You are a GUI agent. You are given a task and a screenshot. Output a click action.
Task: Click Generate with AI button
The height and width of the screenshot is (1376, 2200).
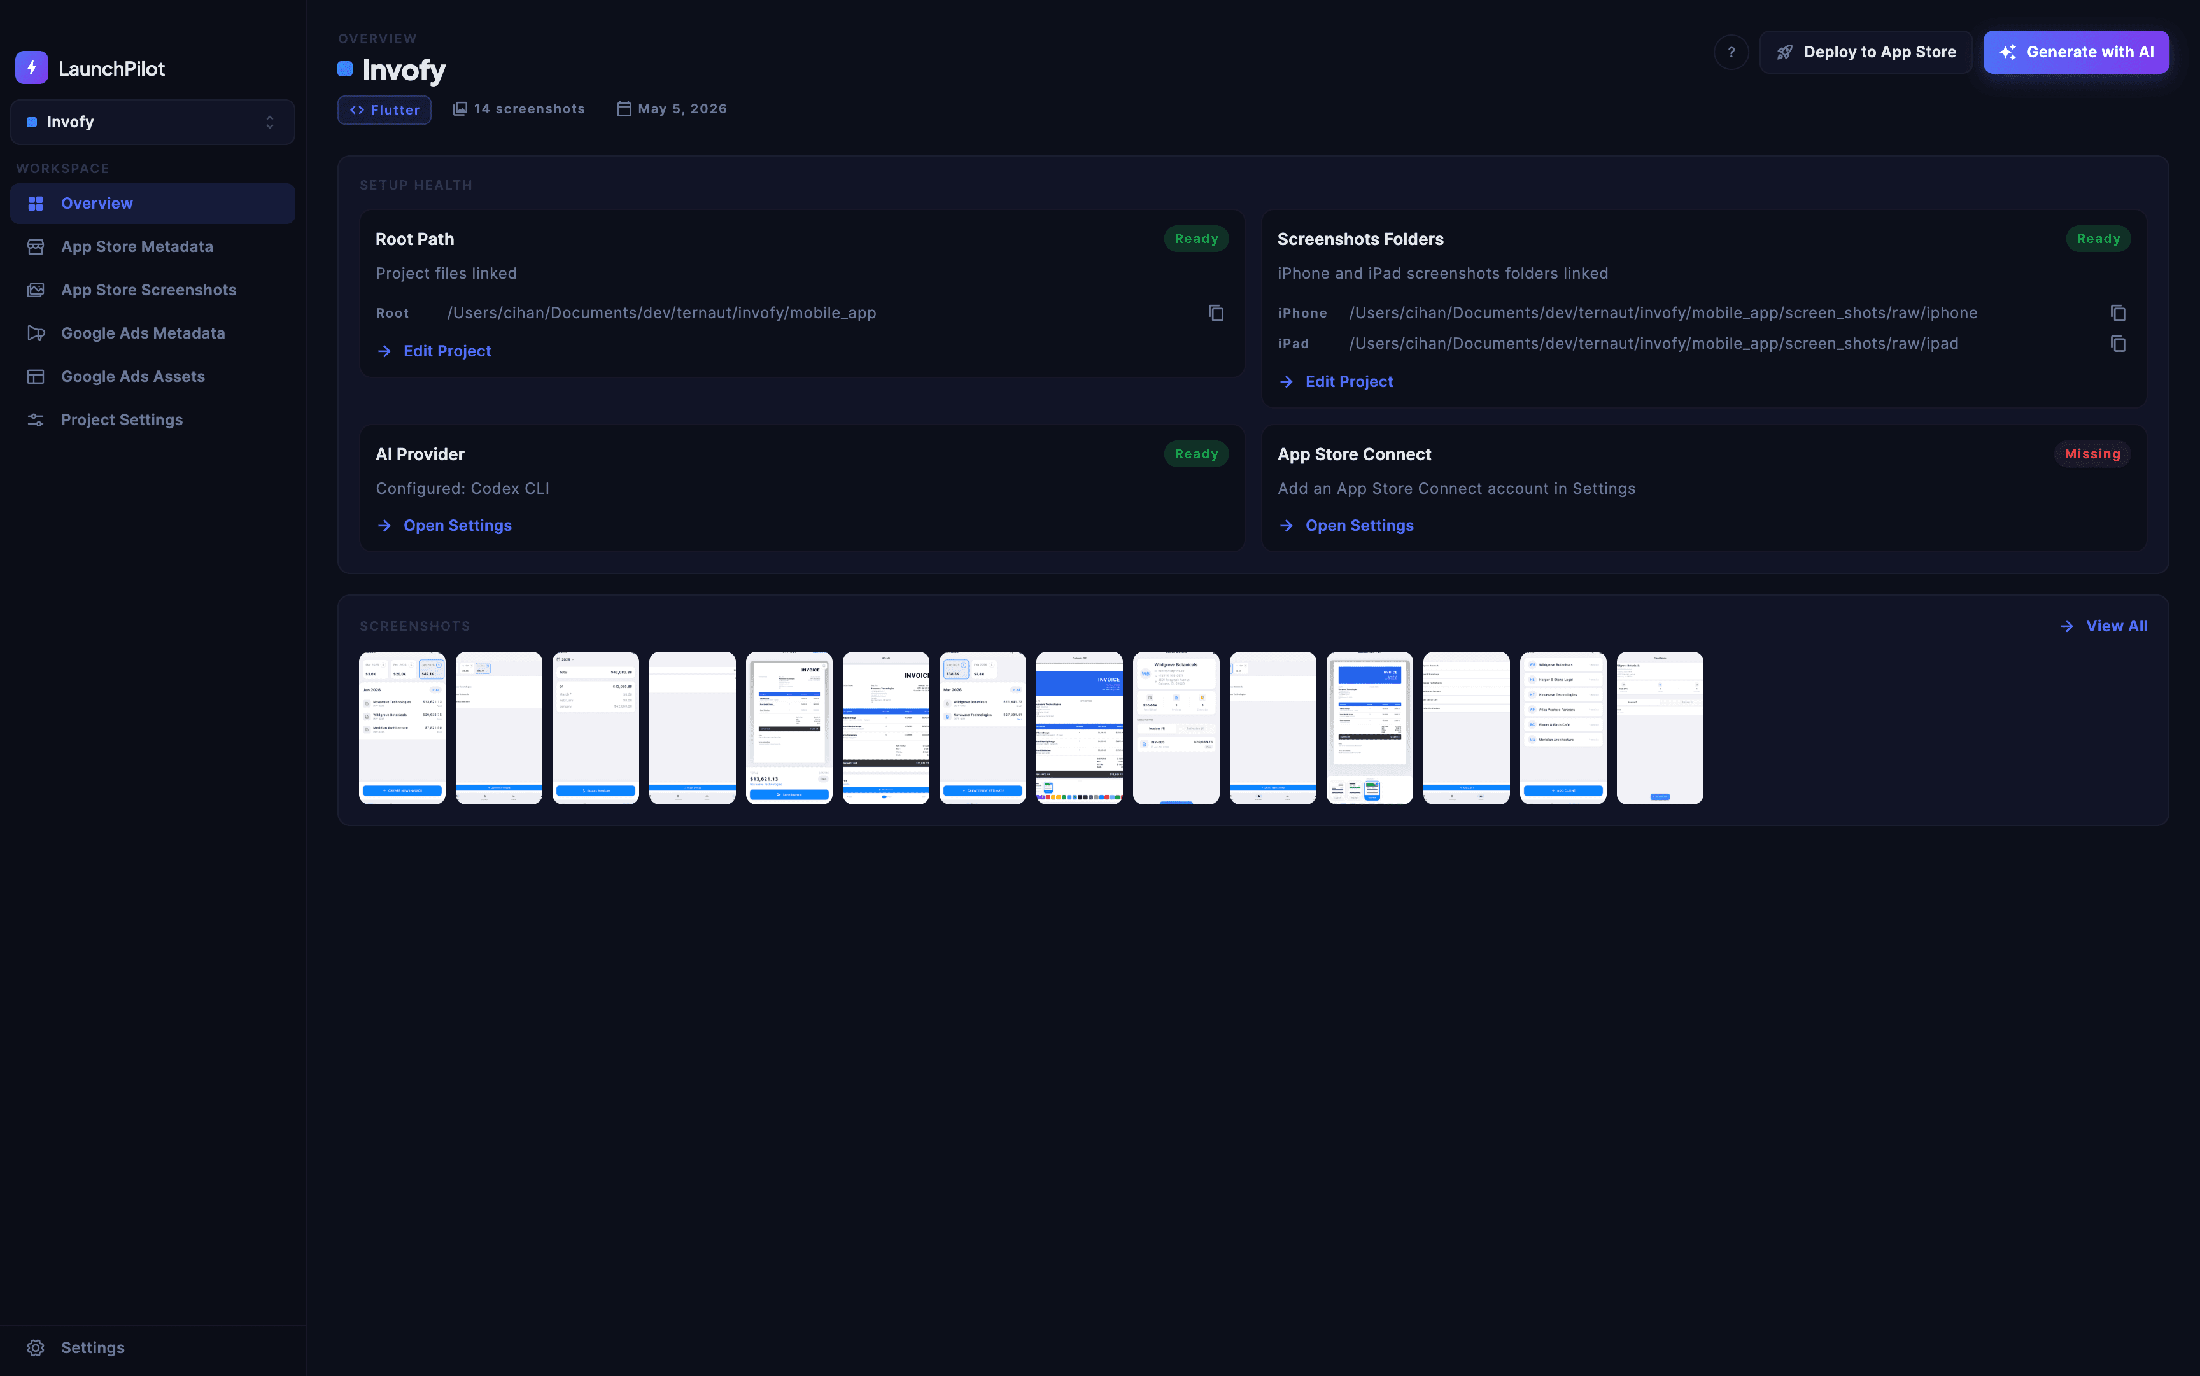[x=2075, y=52]
